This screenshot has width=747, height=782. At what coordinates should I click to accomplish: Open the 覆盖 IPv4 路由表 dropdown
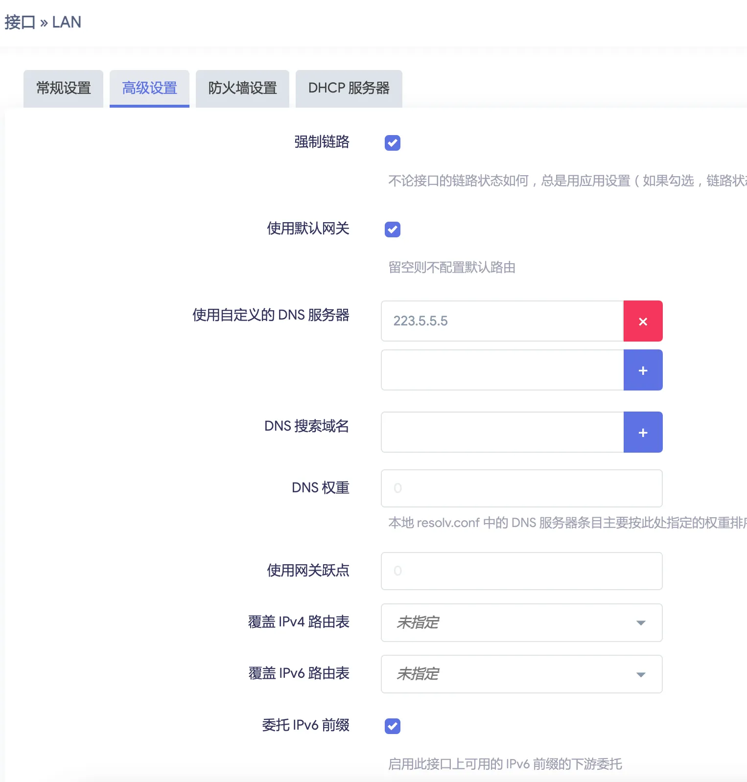(521, 622)
